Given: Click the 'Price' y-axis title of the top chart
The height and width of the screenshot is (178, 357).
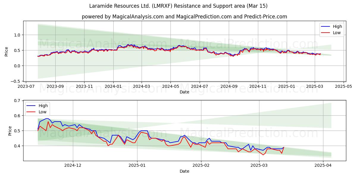Looking at the screenshot, I should click(x=7, y=51).
